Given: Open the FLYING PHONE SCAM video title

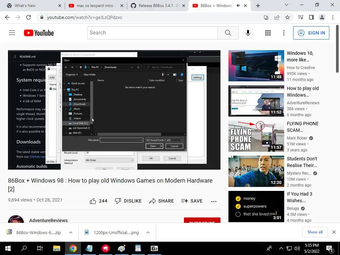Looking at the screenshot, I should [303, 127].
